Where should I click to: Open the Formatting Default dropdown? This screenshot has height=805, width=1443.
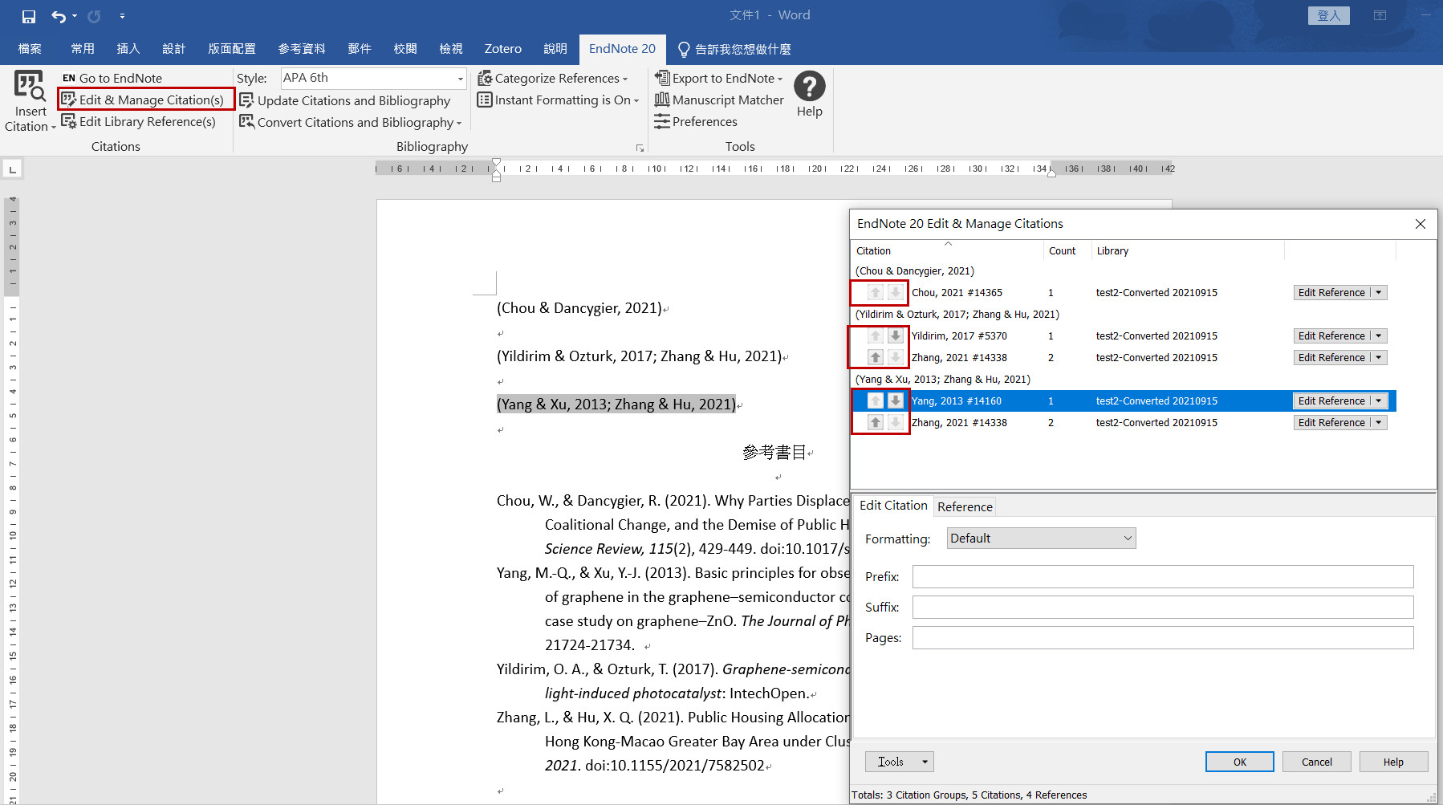[x=1041, y=538]
